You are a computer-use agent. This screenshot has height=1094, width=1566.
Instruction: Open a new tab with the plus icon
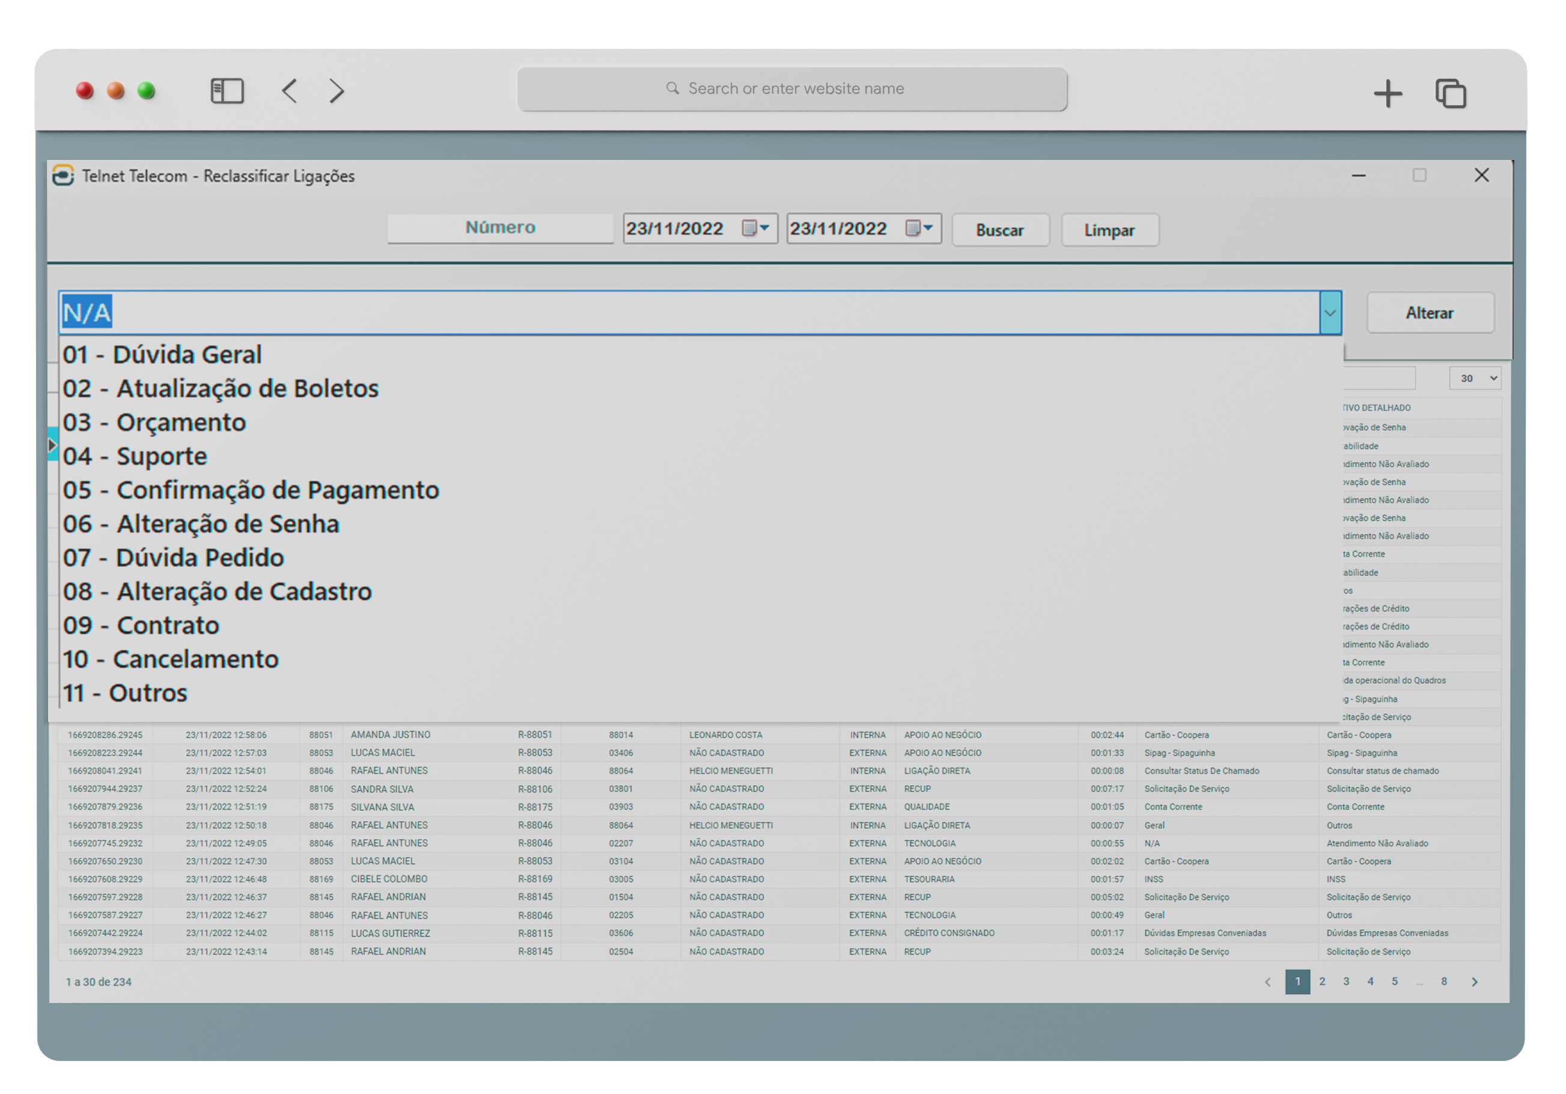point(1388,94)
